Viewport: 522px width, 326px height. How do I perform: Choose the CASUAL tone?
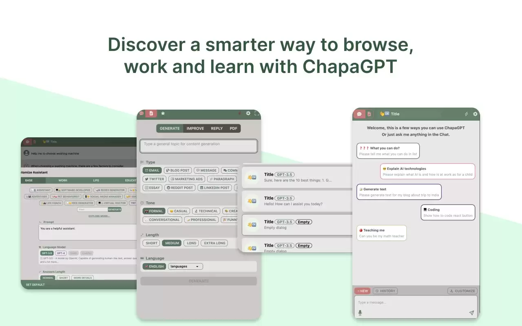point(179,211)
